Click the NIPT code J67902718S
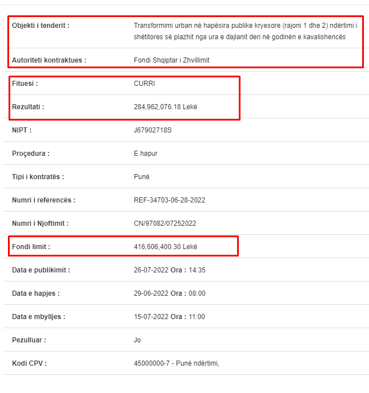Viewport: 369px width, 393px height. [x=152, y=130]
